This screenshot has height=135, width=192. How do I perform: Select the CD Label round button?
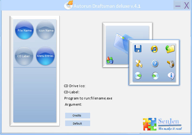[24, 56]
